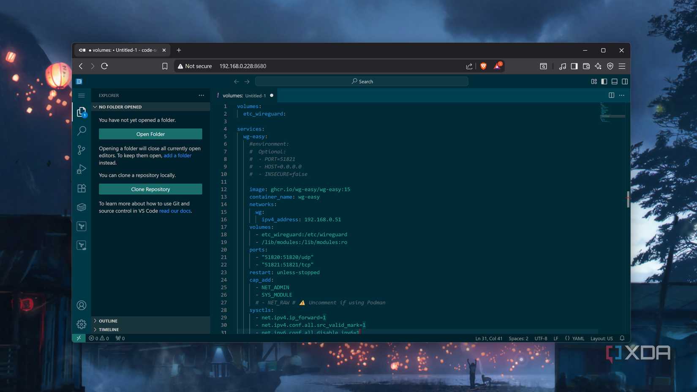
Task: Open the Search view in activity bar
Action: [x=82, y=131]
